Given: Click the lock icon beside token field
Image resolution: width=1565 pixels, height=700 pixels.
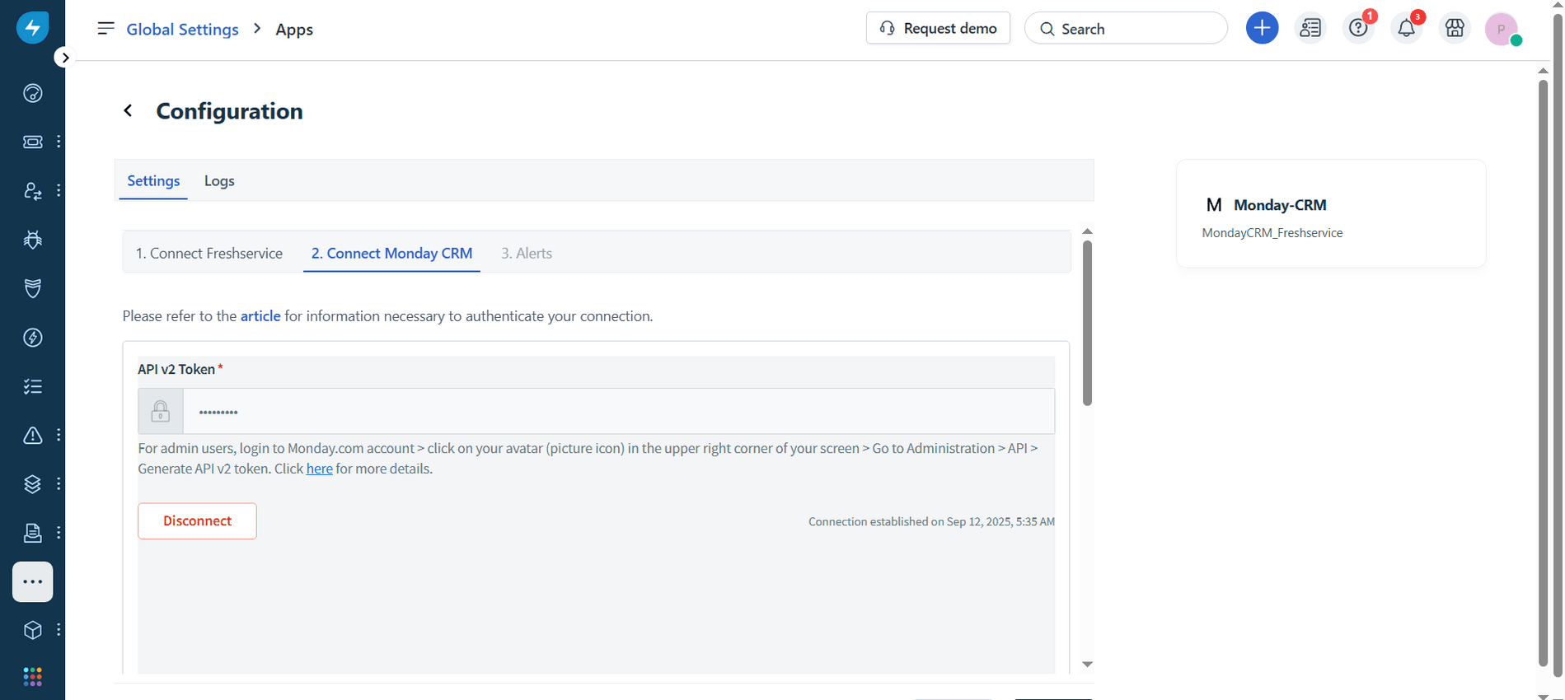Looking at the screenshot, I should [x=161, y=411].
